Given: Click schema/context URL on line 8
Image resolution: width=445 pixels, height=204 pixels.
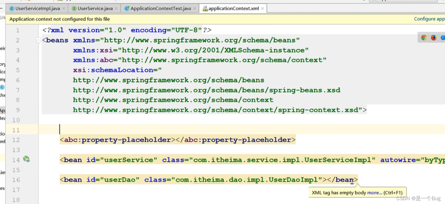Looking at the screenshot, I should (173, 100).
